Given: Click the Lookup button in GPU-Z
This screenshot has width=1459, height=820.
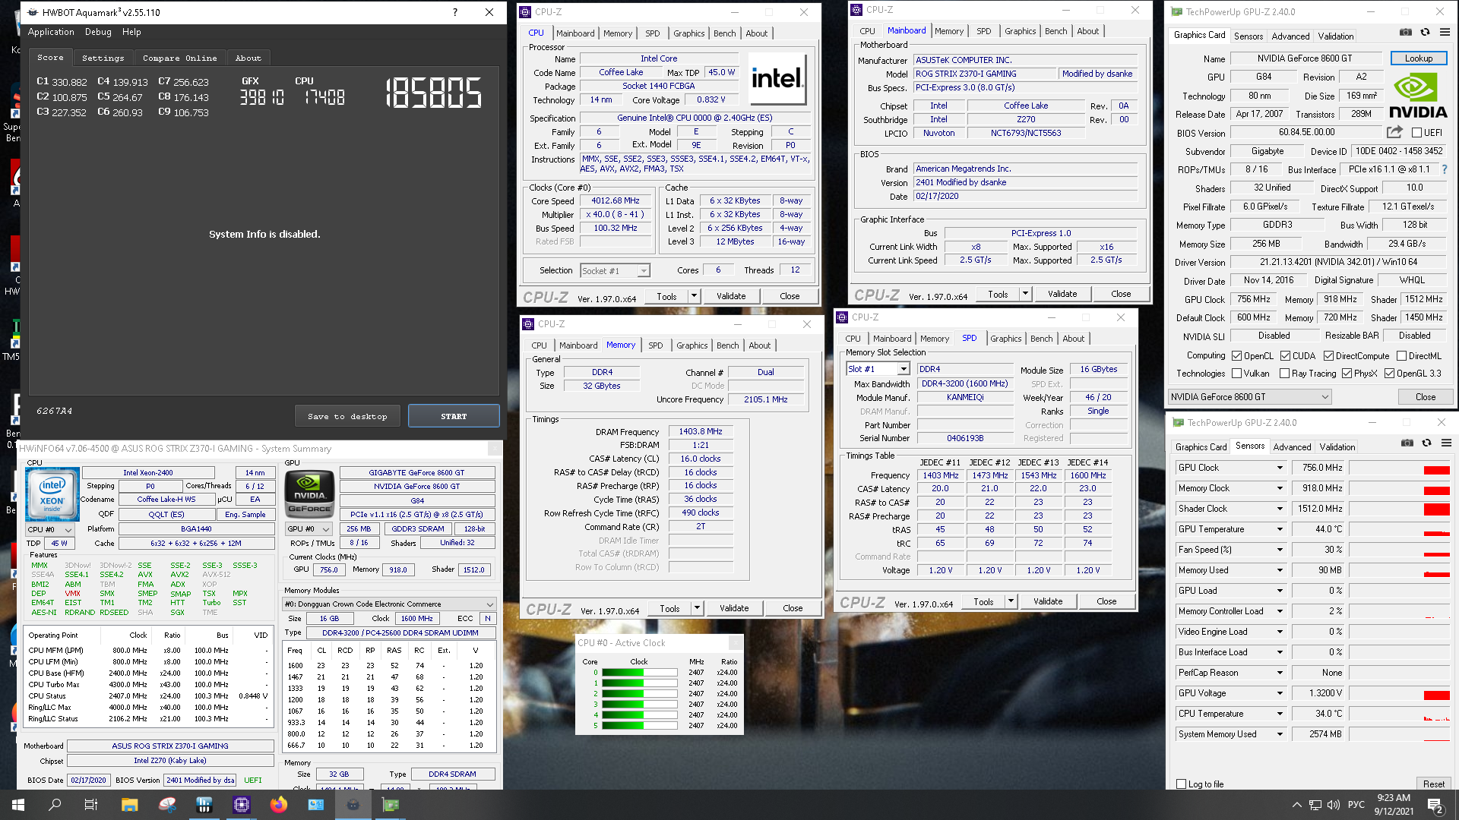Looking at the screenshot, I should pyautogui.click(x=1418, y=58).
